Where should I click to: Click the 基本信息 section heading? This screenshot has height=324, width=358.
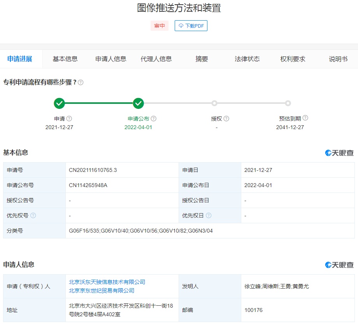tap(16, 152)
